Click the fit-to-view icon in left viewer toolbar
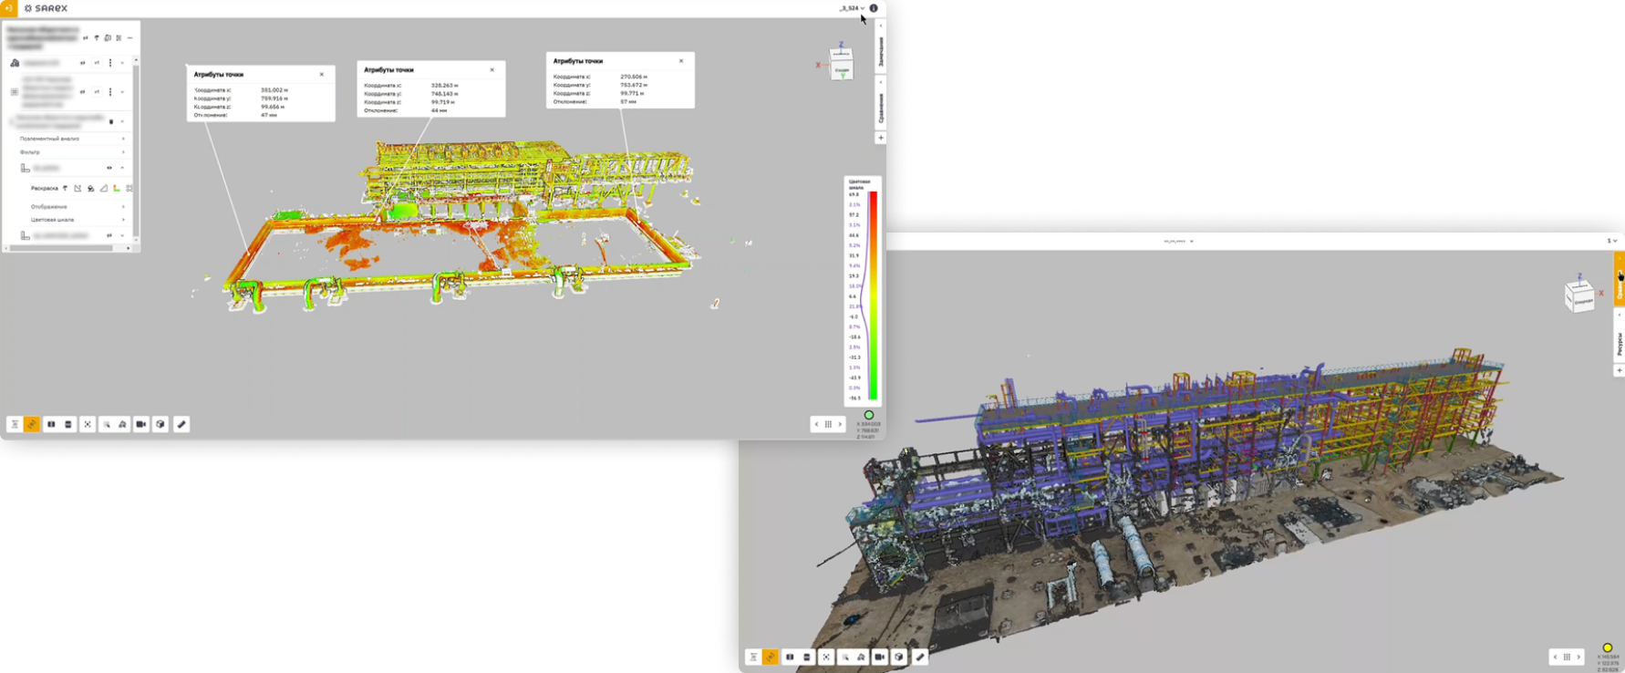 pos(88,424)
